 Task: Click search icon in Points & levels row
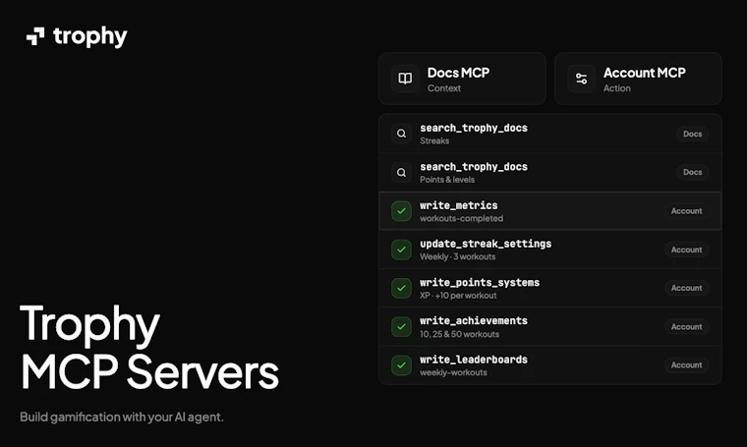pyautogui.click(x=402, y=172)
